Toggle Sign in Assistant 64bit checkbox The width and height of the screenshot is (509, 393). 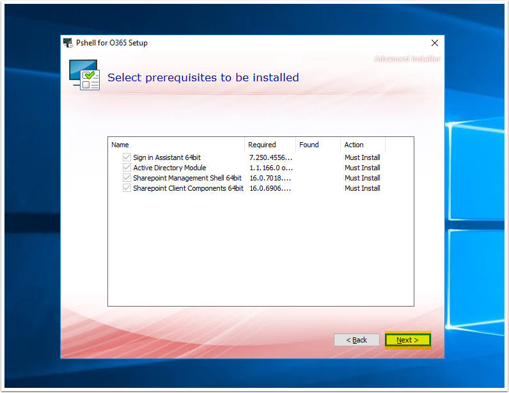click(127, 157)
